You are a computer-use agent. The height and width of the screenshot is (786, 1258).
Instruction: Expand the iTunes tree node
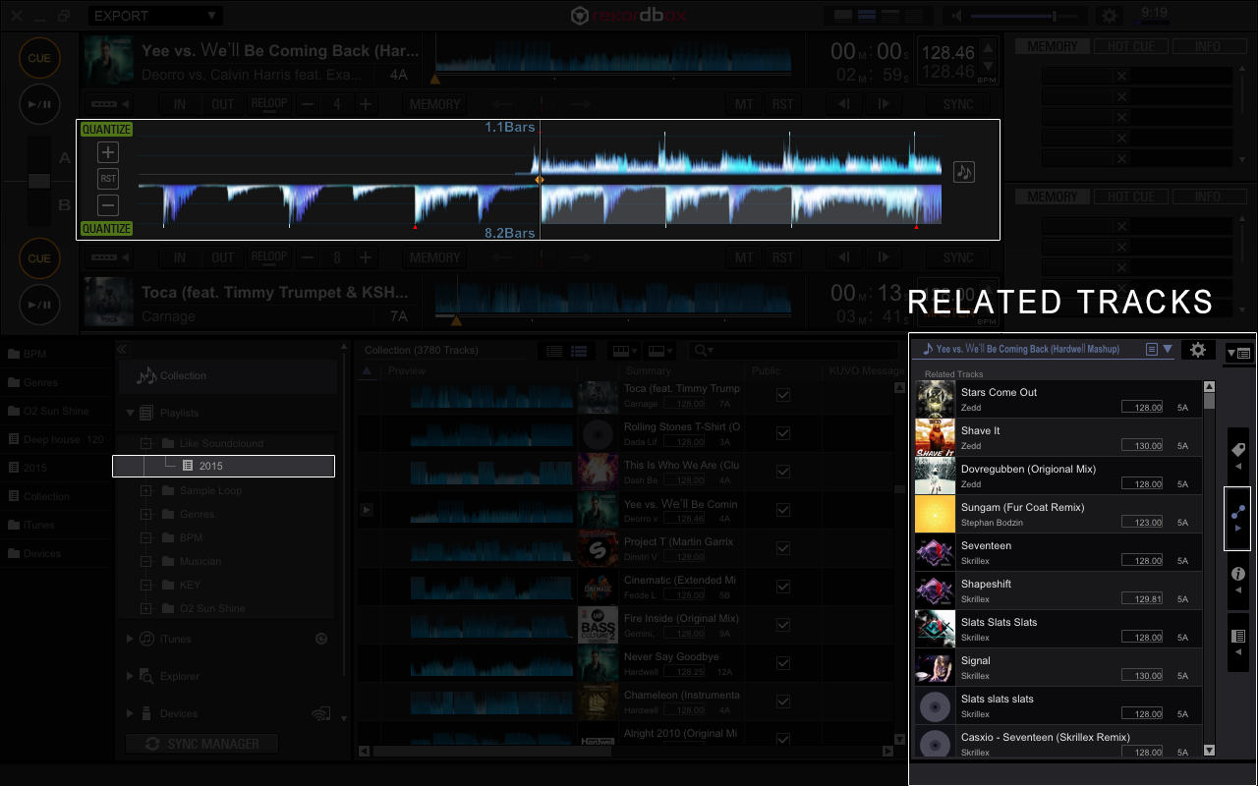click(130, 639)
